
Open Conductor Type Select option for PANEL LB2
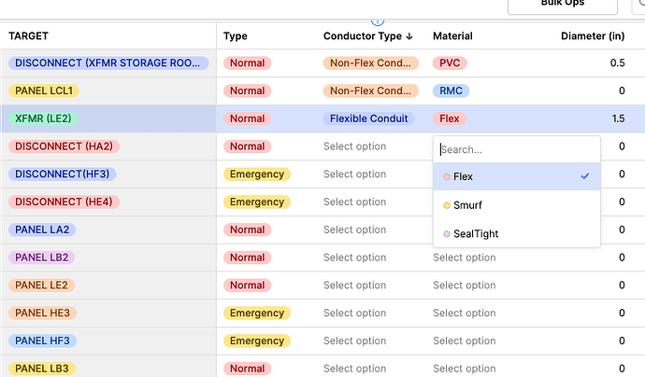point(354,258)
